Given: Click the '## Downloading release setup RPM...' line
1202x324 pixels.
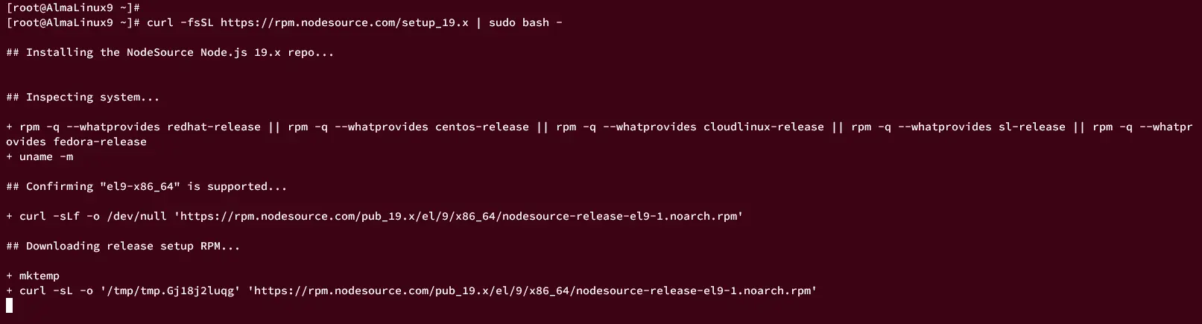Looking at the screenshot, I should click(x=123, y=246).
